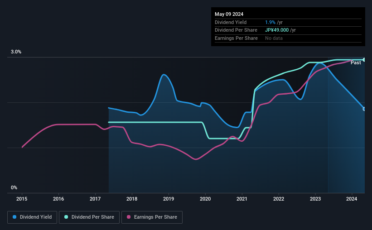Toggle the Dividend Yield legend button
The image size is (372, 230).
[x=32, y=217]
